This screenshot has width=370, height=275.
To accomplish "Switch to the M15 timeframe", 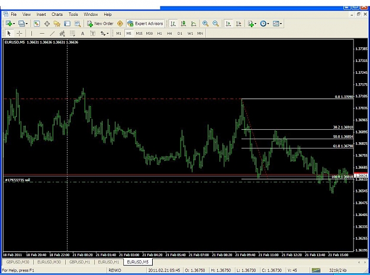I will [x=139, y=34].
